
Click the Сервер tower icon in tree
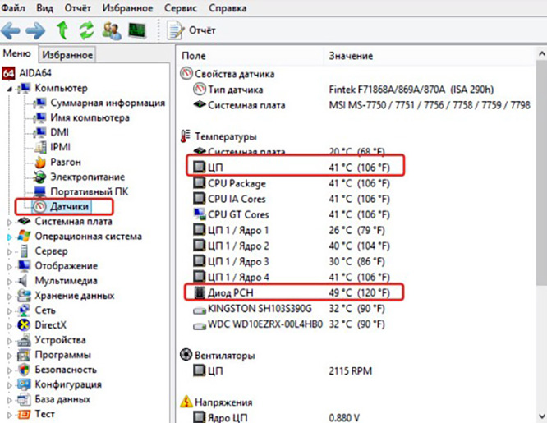coord(24,251)
